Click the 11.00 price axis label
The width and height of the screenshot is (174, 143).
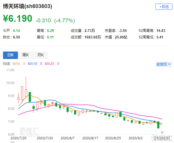click(10, 70)
